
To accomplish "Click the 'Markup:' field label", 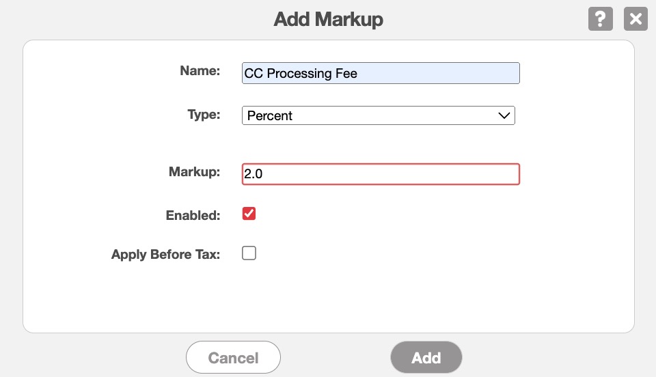I will click(194, 171).
